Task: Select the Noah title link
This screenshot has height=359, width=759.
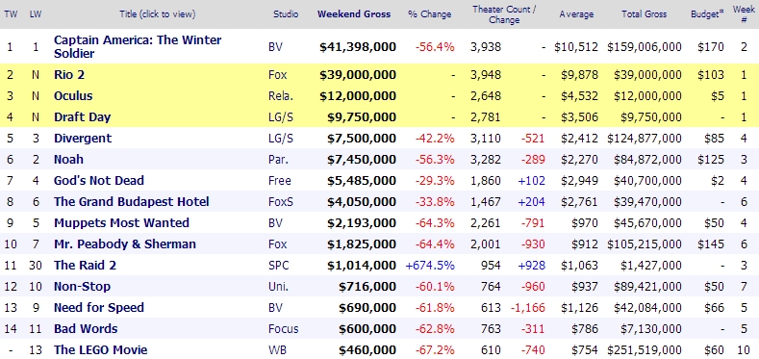Action: point(68,160)
